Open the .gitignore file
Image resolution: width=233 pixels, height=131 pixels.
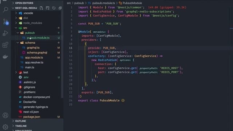29,87
